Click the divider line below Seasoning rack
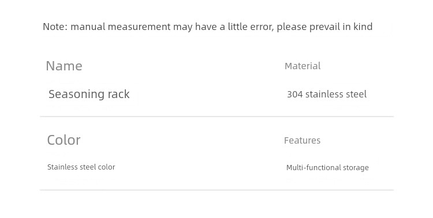This screenshot has height=218, width=433. 216,116
